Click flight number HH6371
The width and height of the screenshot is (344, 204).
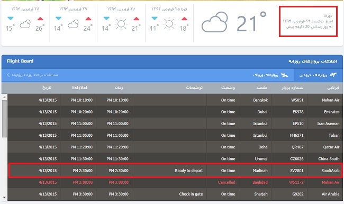[x=296, y=135]
